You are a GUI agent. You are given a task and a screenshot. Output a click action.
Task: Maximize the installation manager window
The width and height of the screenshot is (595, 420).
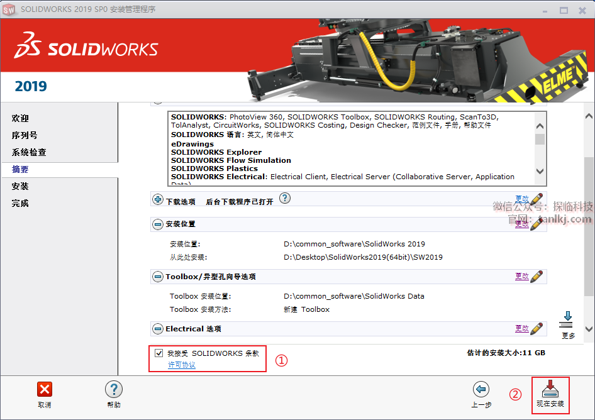564,10
